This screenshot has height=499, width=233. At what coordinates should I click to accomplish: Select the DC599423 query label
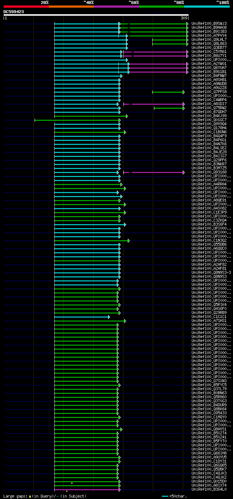(x=14, y=12)
